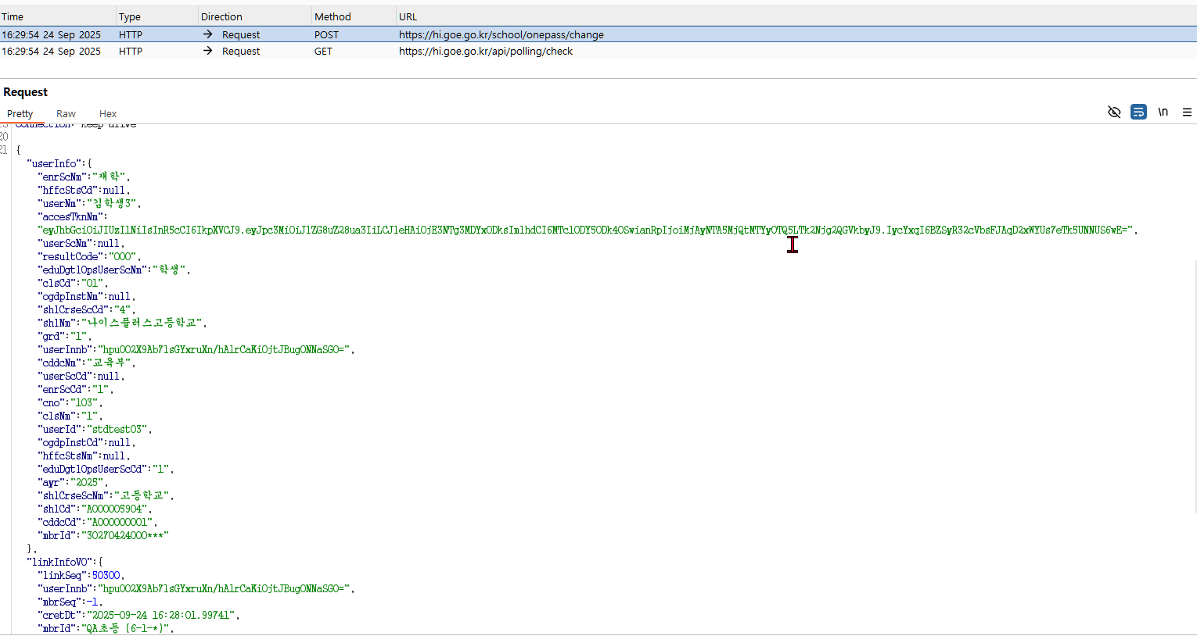Toggle the hide non-printable characters eye icon

1114,113
